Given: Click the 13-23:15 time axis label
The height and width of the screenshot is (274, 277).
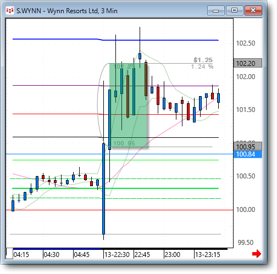Looking at the screenshot, I should [208, 255].
